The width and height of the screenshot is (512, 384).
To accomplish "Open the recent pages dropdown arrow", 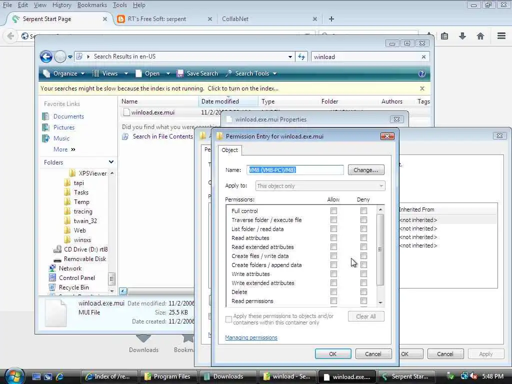I will pyautogui.click(x=70, y=57).
